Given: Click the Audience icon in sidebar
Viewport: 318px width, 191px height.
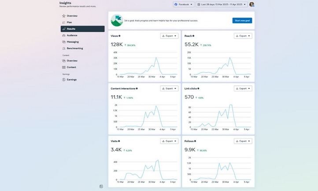Looking at the screenshot, I should 64,35.
